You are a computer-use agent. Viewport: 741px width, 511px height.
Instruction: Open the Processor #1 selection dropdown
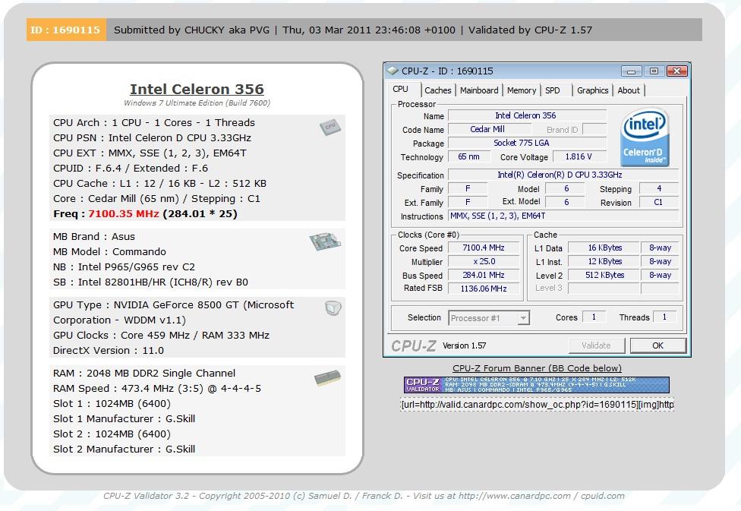click(x=489, y=318)
